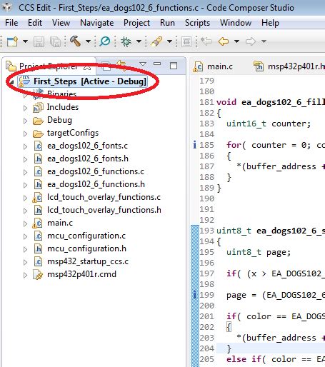
Task: Select ea_dogs102_6_fonts.h file
Action: tap(88, 159)
